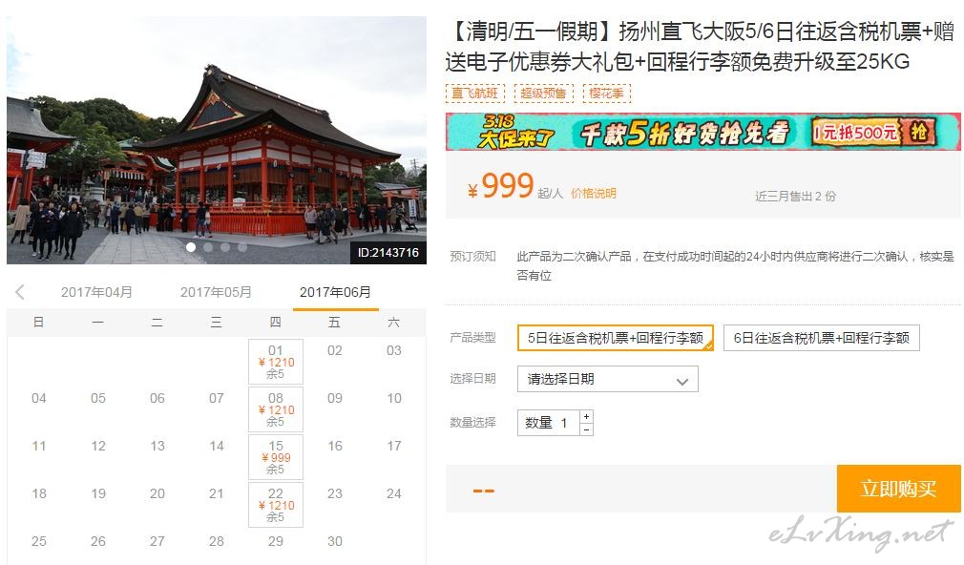Choose June 22 priced ¥1210

276,505
